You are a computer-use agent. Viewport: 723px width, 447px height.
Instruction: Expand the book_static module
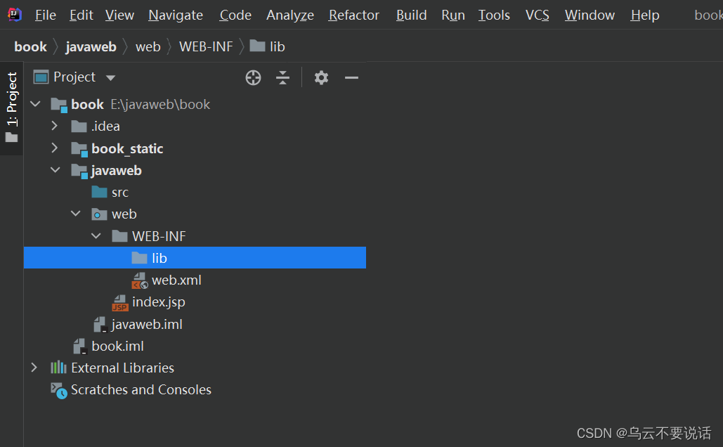coord(55,148)
